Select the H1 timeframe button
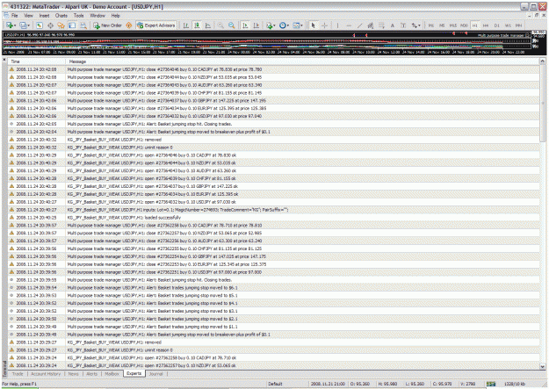This screenshot has width=549, height=389. tap(474, 25)
